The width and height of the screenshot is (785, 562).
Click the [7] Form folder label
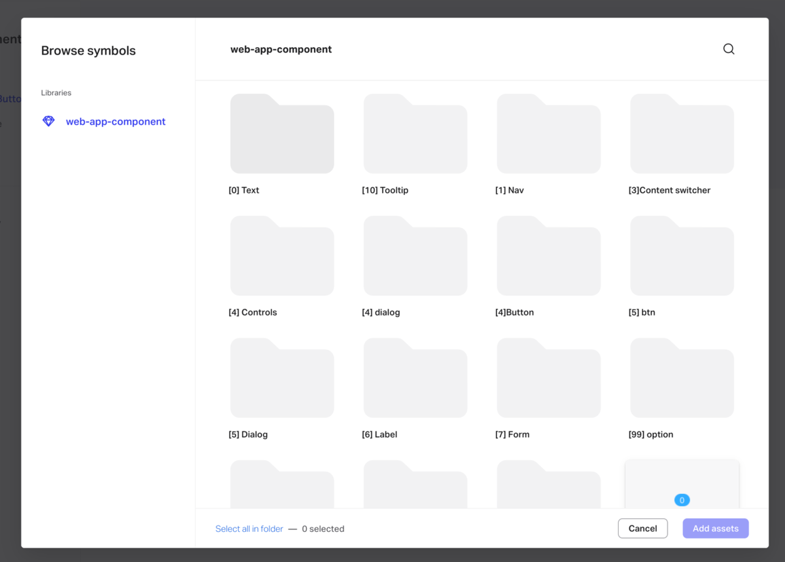pos(512,434)
